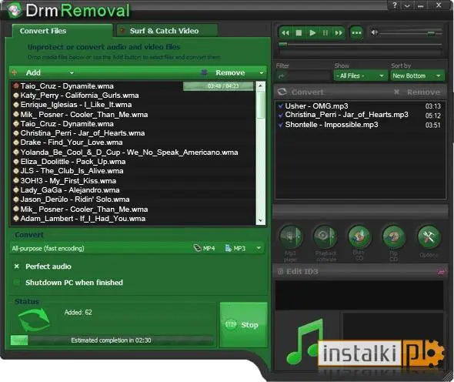Open the Playback schedule tool icon

pos(325,236)
